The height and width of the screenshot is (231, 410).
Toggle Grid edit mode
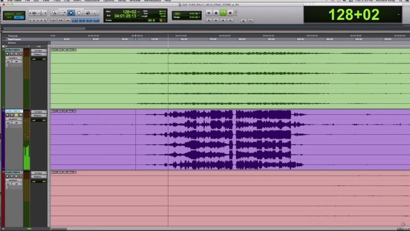tap(19, 17)
